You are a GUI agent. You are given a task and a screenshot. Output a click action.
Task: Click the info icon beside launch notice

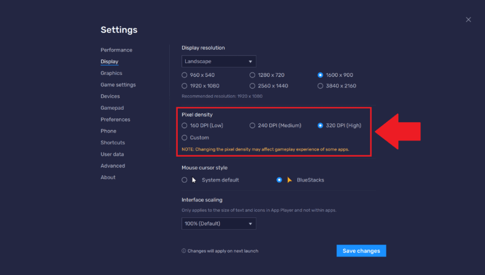pos(183,251)
